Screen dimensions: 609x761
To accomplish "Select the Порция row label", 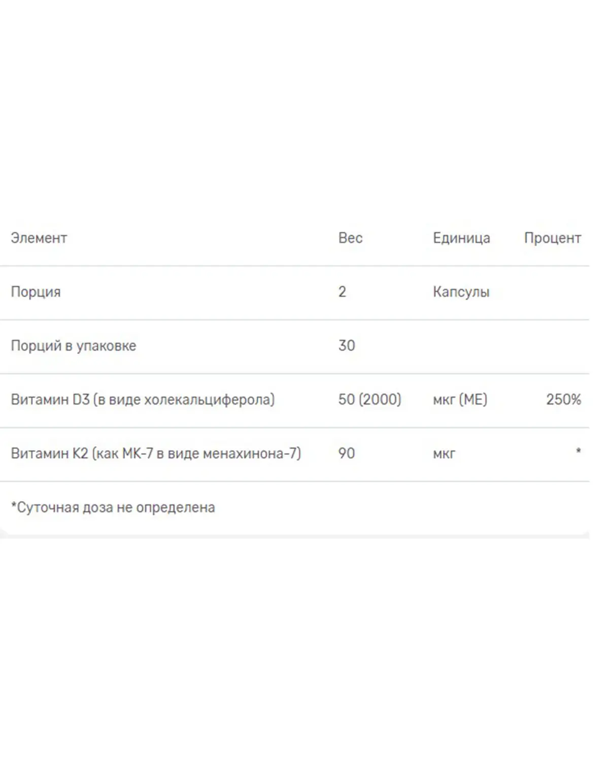I will [x=36, y=292].
